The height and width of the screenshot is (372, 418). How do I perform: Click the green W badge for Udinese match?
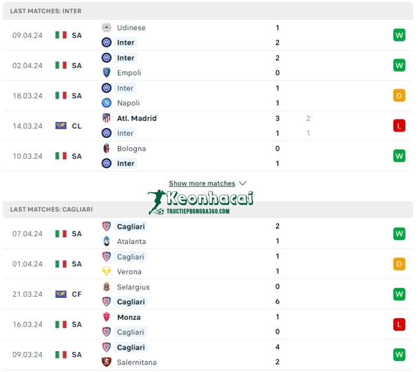pos(399,34)
